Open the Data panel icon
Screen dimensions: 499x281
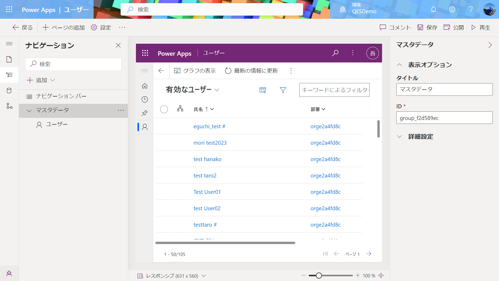9,91
